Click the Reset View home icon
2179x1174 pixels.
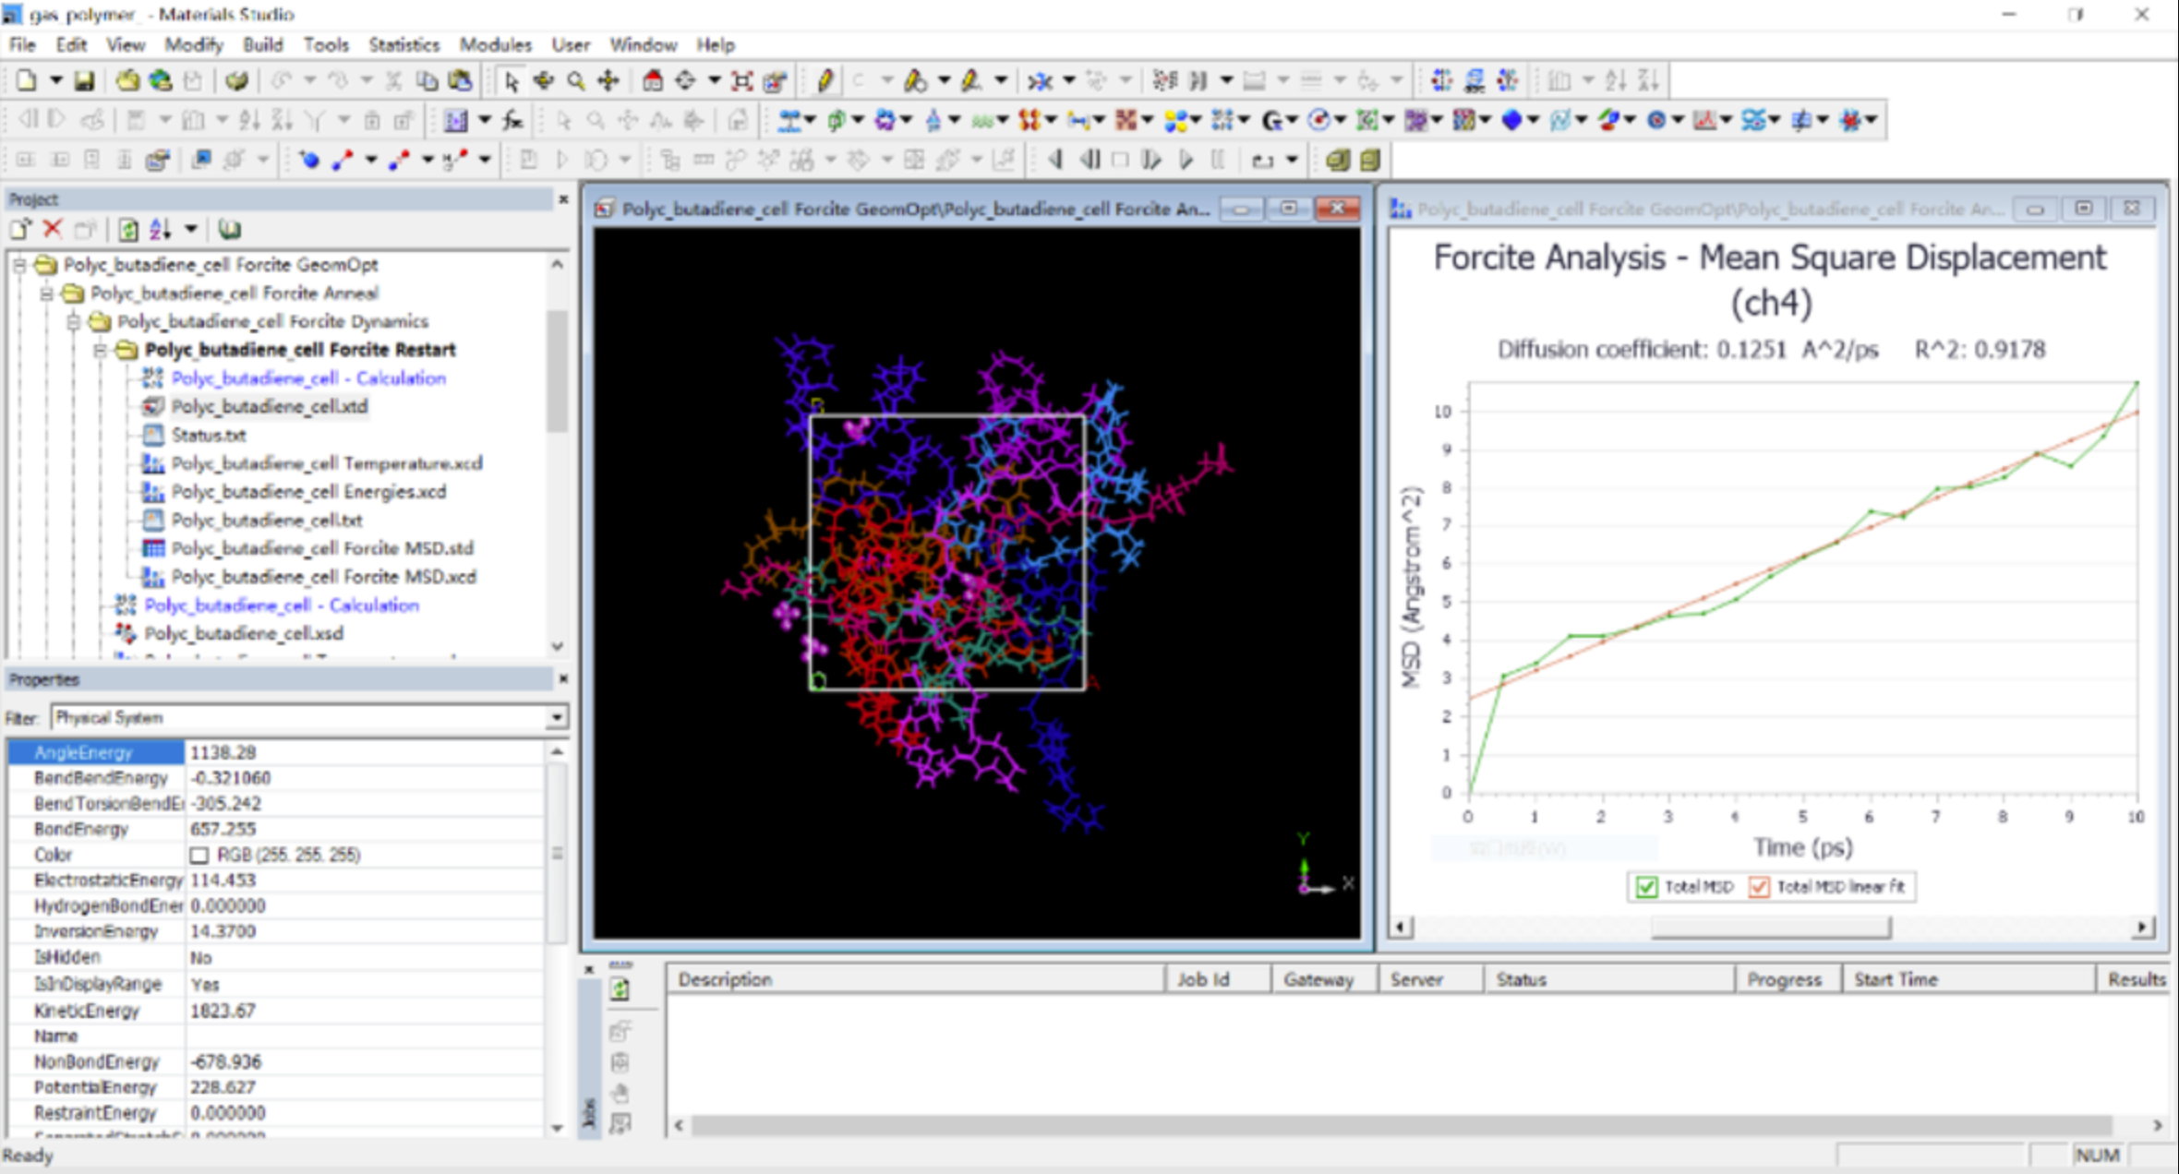pos(653,81)
